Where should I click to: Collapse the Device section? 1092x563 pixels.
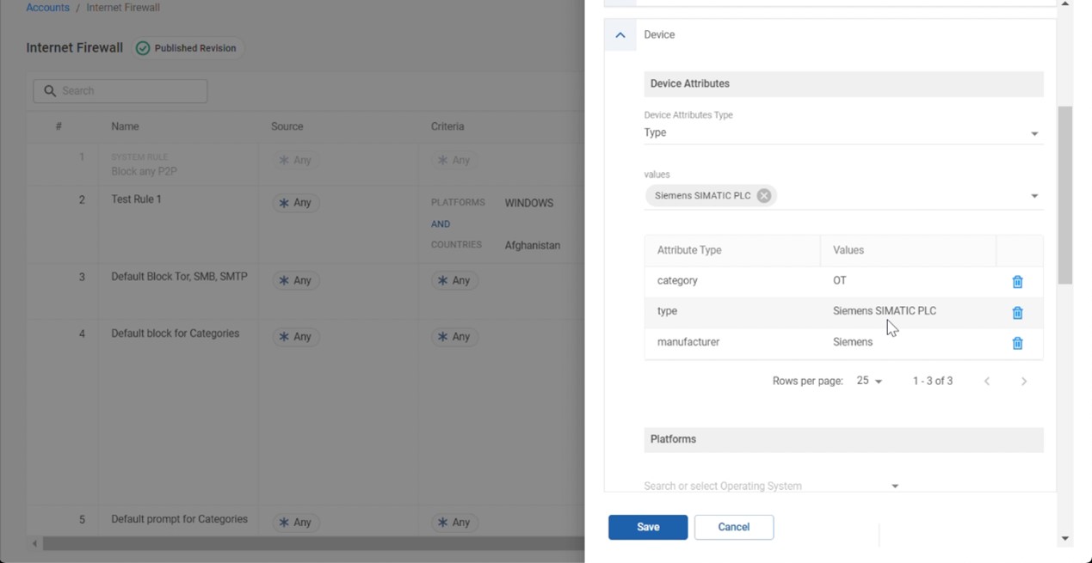tap(620, 35)
